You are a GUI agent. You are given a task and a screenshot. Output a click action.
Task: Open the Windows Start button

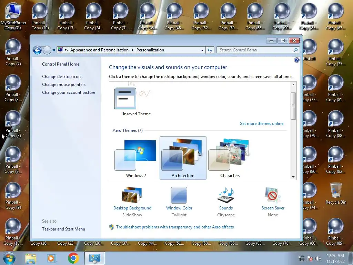click(9, 258)
